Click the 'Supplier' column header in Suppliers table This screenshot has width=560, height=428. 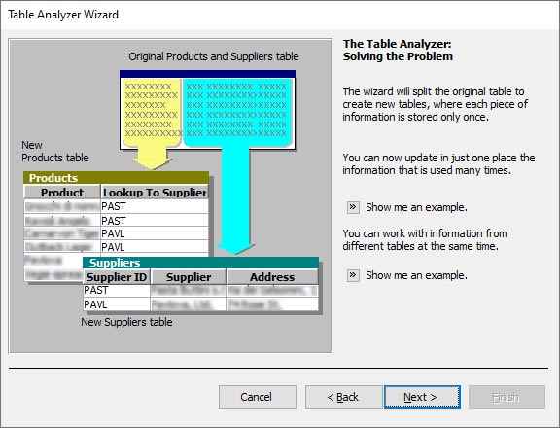tap(189, 277)
